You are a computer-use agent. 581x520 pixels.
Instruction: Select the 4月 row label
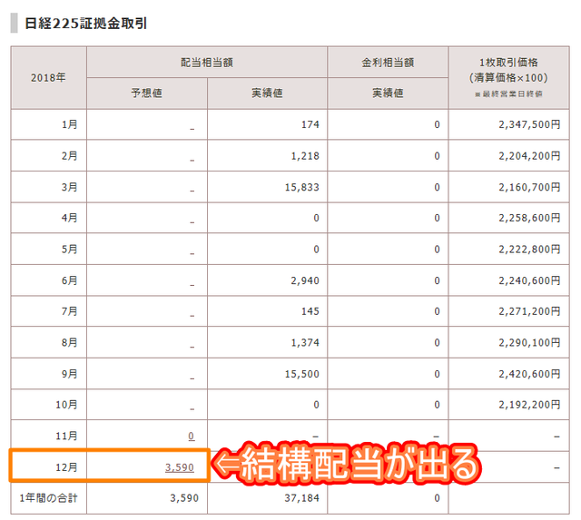[x=70, y=218]
